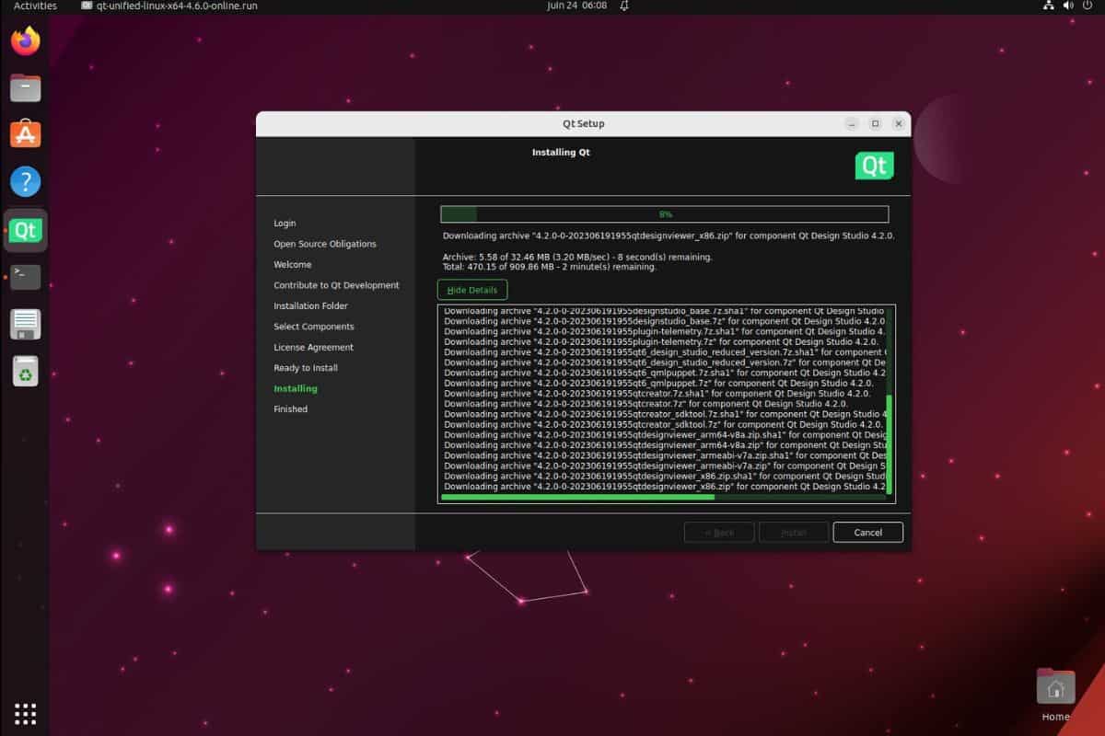1105x736 pixels.
Task: Open the Help icon in dock
Action: (x=26, y=182)
